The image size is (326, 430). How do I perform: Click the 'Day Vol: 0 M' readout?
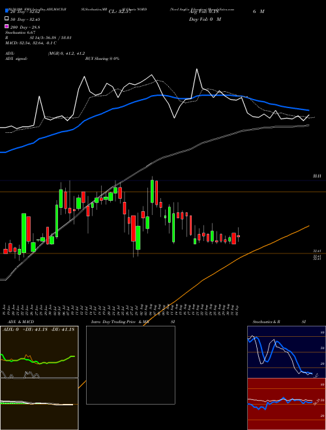coord(205,19)
